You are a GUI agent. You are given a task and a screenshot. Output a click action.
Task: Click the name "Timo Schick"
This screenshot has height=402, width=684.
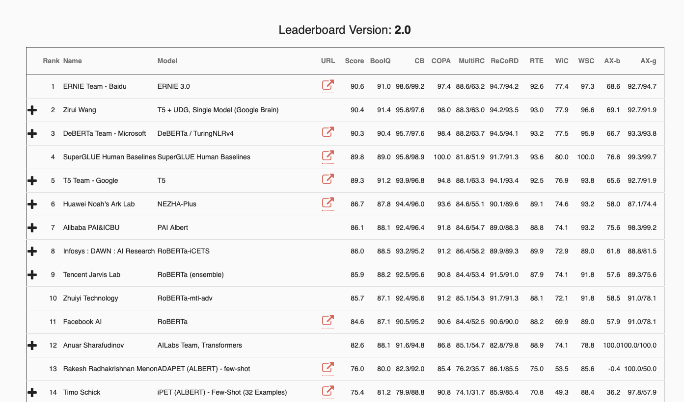point(82,392)
